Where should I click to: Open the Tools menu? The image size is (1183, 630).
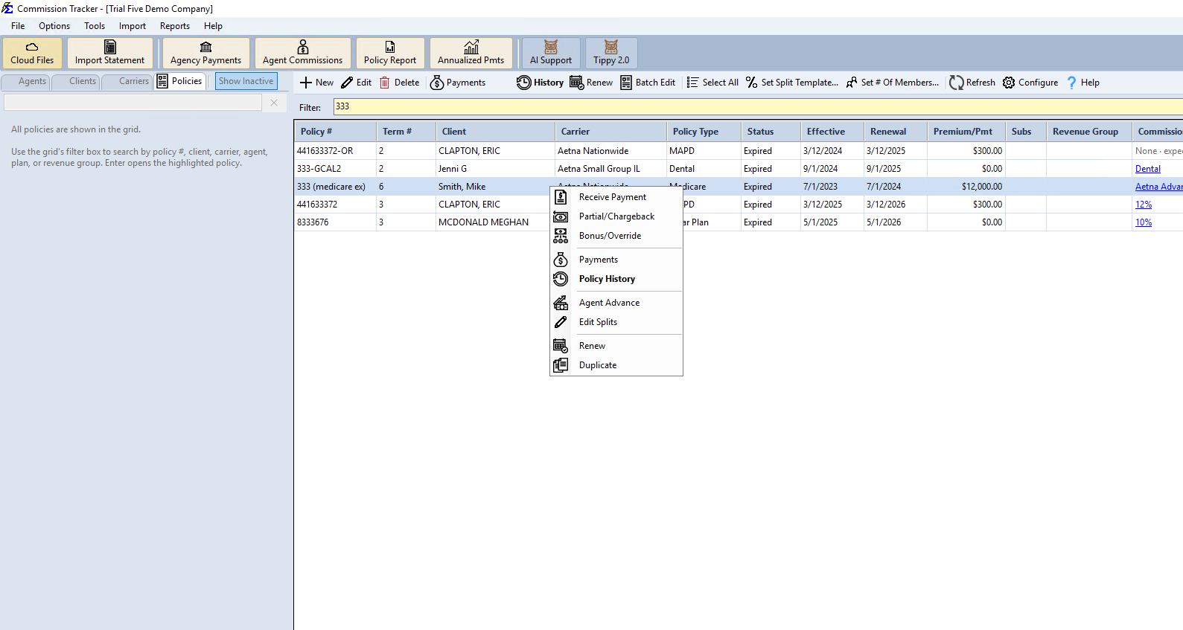[95, 26]
